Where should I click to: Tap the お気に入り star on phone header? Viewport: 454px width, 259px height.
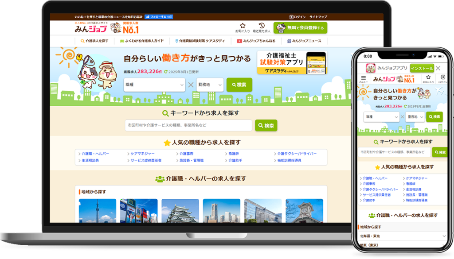click(x=428, y=78)
